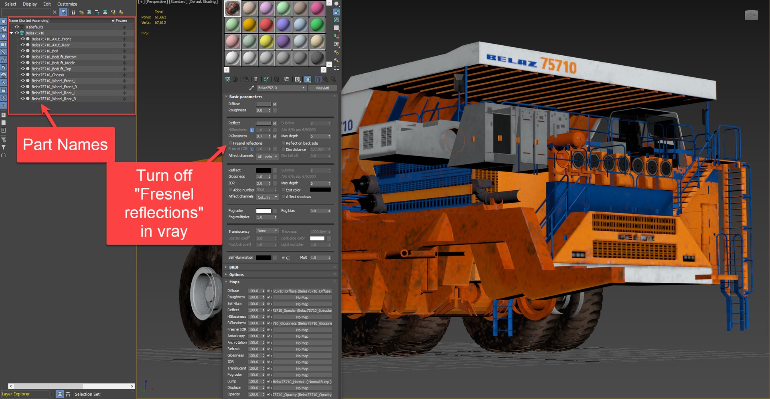Click Display Geometry filter circle icon

click(4, 21)
